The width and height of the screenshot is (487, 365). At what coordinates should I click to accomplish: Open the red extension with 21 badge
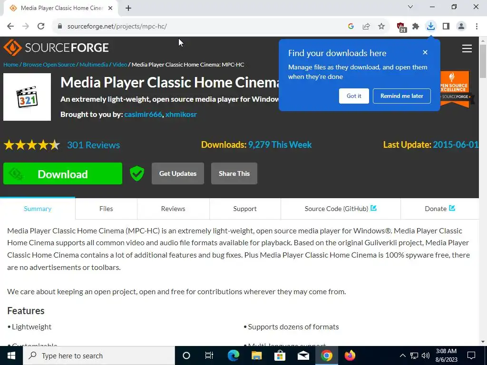click(x=401, y=27)
